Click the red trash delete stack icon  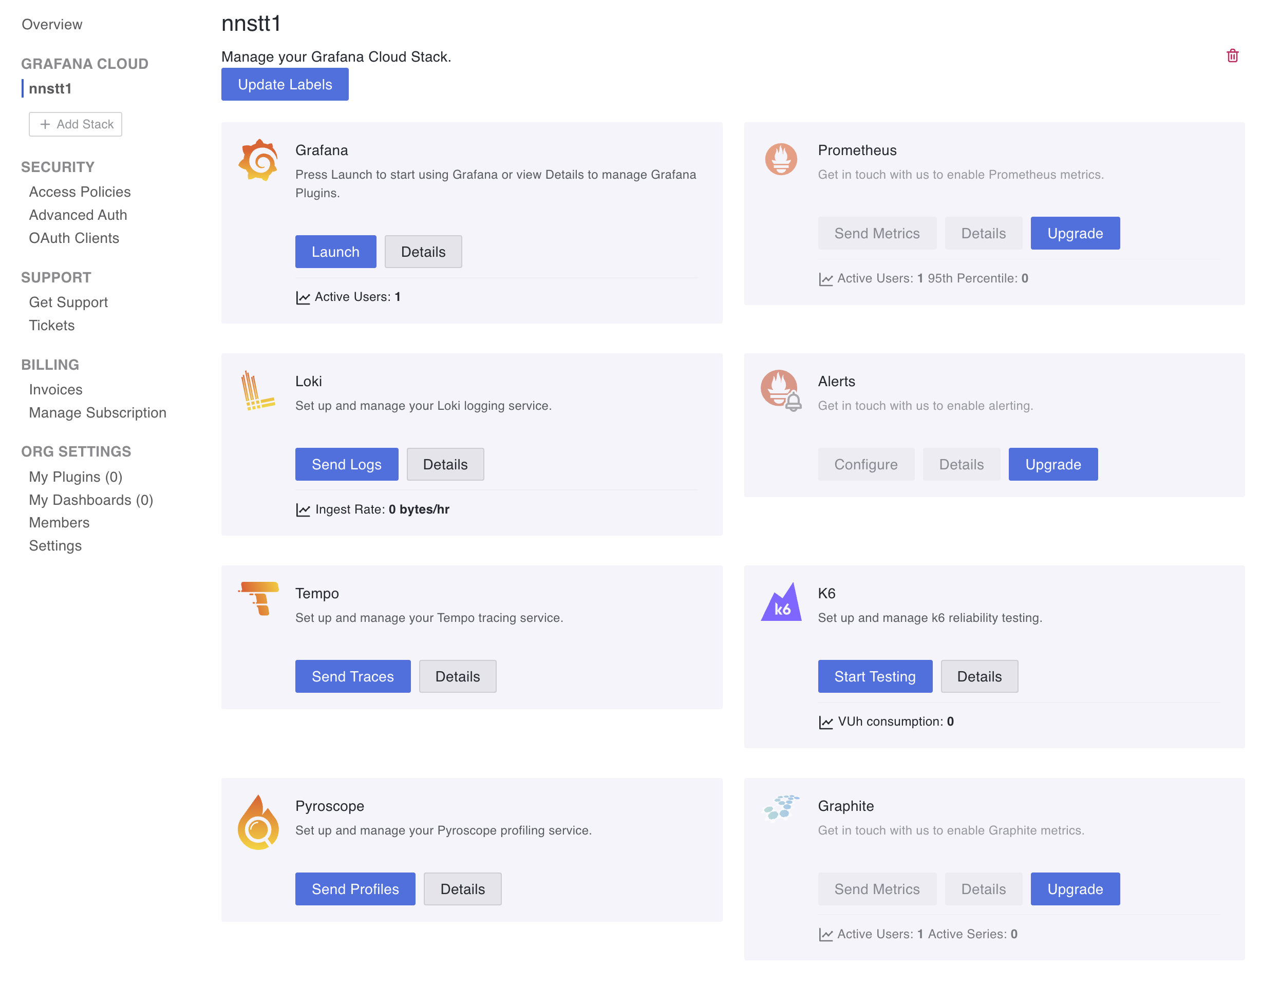point(1232,55)
